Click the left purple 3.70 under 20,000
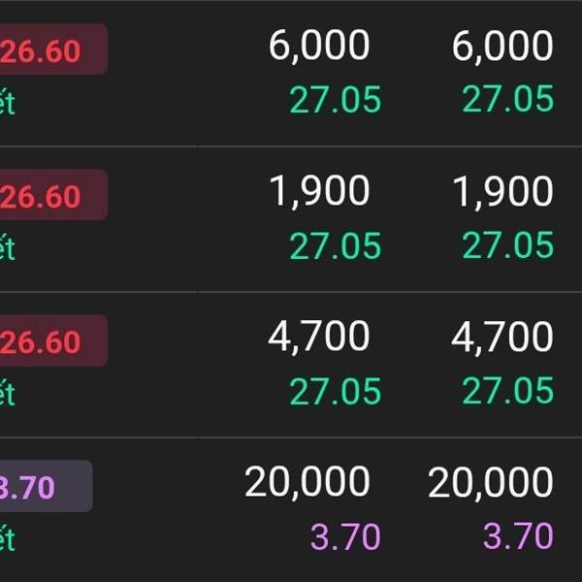 pyautogui.click(x=345, y=536)
